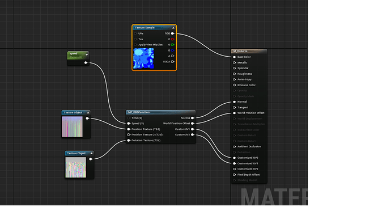Click the Time (S) input pin

[129, 118]
